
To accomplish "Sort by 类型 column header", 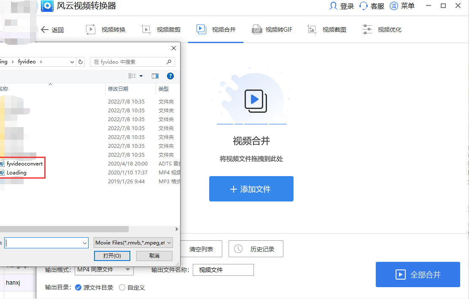I will point(164,89).
